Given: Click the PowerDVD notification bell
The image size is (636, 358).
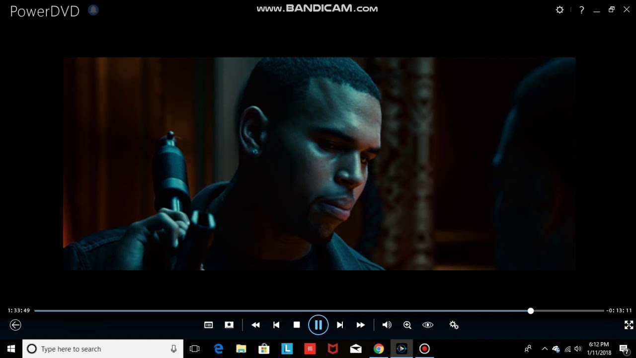Looking at the screenshot, I should click(x=93, y=10).
